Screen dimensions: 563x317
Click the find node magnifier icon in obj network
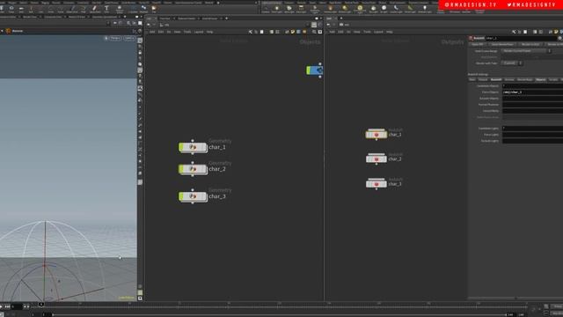click(x=314, y=32)
